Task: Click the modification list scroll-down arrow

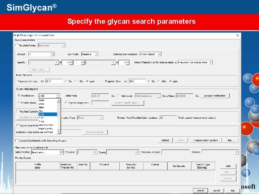Action: [59, 132]
